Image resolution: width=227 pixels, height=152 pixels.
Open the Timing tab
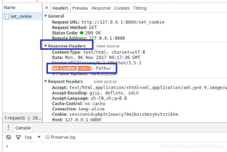pyautogui.click(x=140, y=8)
